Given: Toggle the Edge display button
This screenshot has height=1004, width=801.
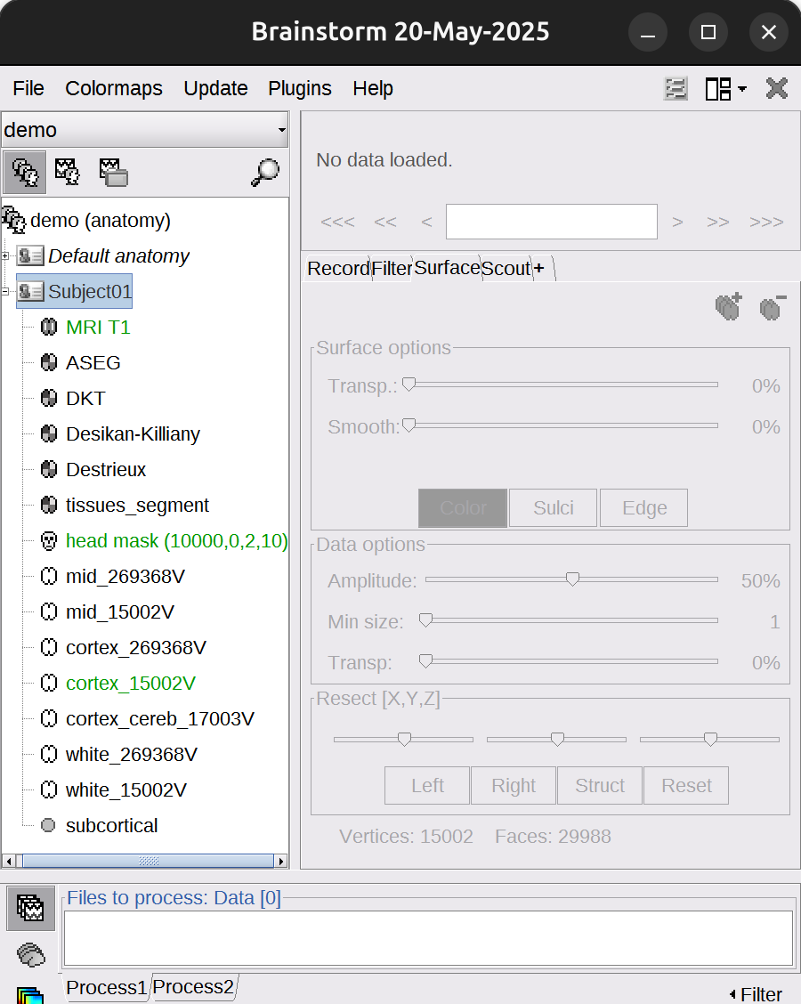Looking at the screenshot, I should point(644,507).
